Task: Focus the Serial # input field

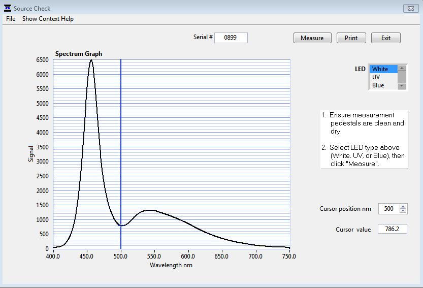Action: coord(231,38)
